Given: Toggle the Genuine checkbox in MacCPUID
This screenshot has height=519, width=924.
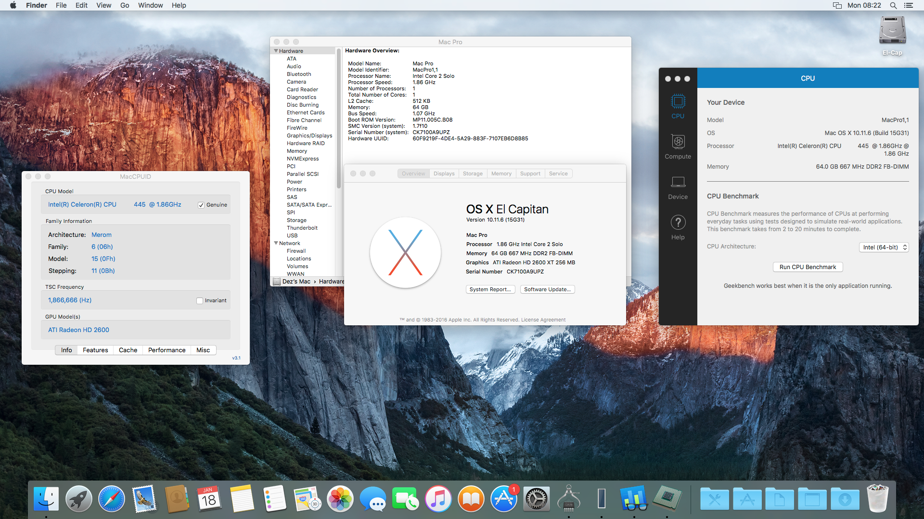Looking at the screenshot, I should 201,205.
